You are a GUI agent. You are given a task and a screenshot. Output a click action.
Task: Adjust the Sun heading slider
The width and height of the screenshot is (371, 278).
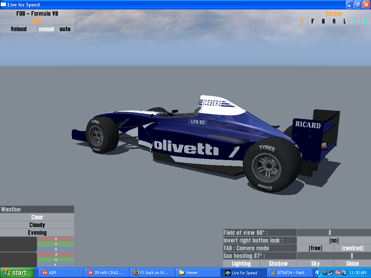tap(334, 256)
